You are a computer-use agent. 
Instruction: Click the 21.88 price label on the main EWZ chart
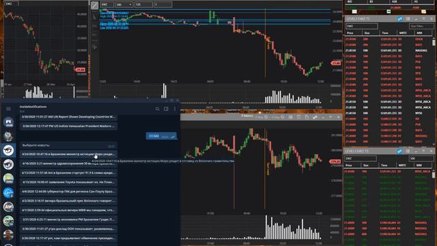click(336, 64)
